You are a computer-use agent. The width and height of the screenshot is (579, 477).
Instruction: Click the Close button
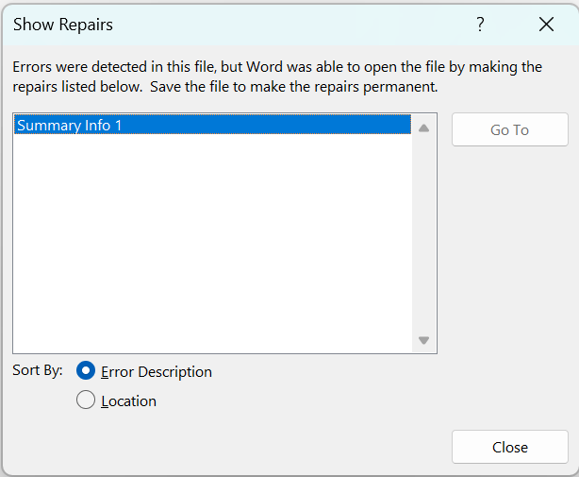509,447
